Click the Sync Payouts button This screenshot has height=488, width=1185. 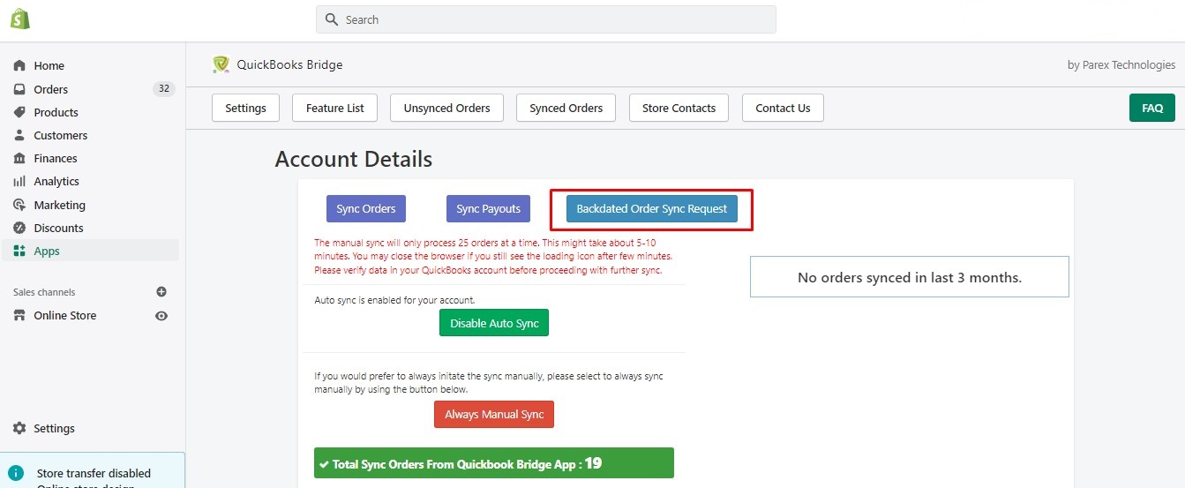(x=489, y=209)
